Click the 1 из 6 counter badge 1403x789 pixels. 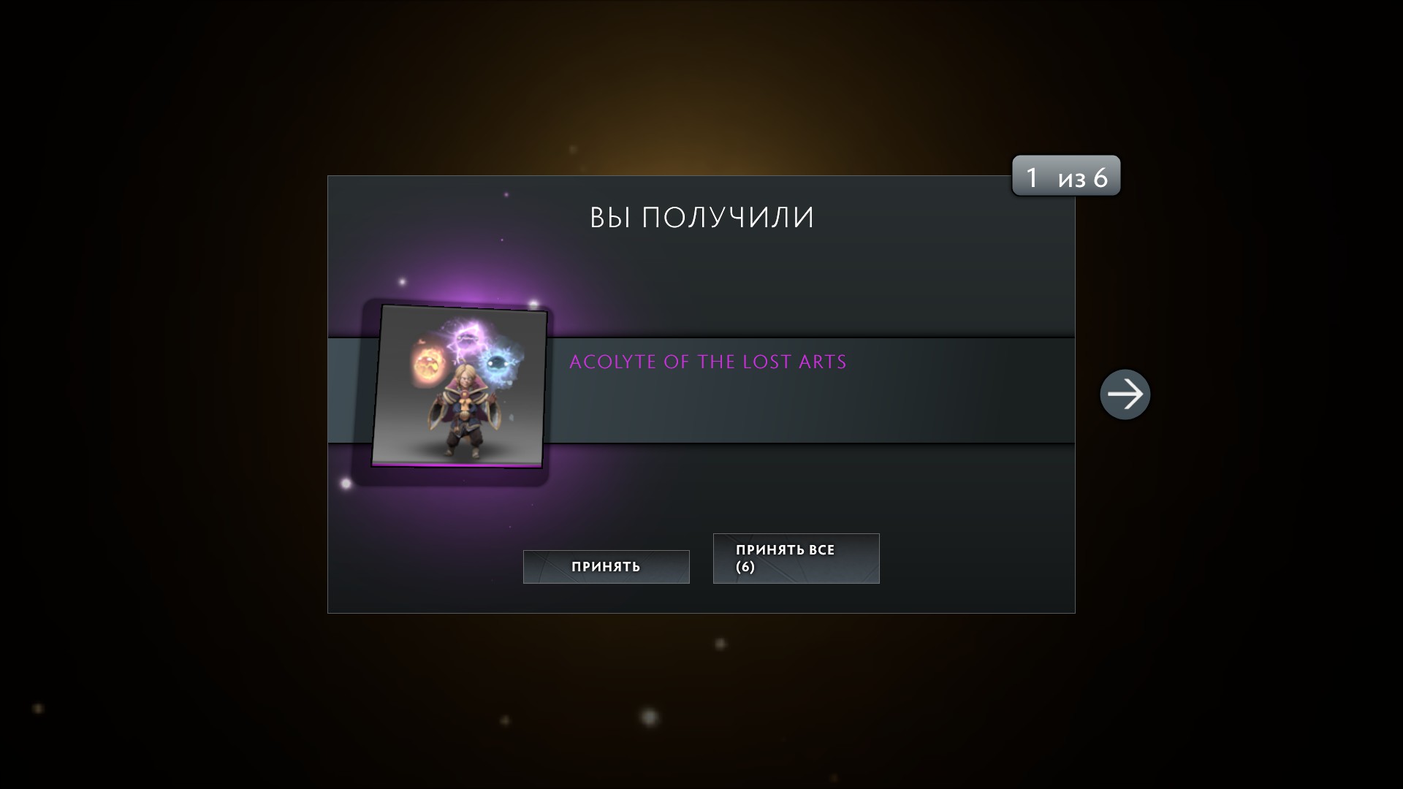(1066, 176)
